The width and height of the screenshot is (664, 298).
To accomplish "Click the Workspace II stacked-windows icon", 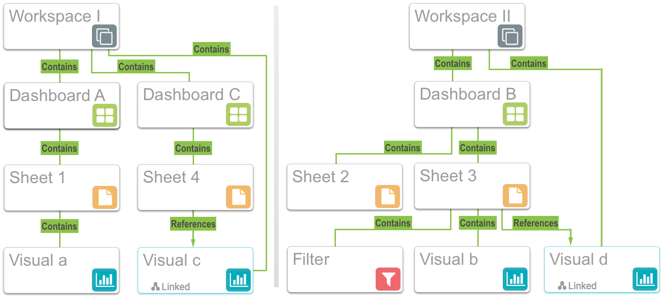I will pos(510,36).
